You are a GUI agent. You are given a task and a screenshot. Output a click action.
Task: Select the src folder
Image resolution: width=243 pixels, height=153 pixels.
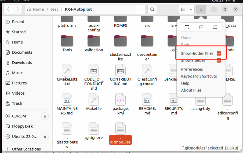147,22
